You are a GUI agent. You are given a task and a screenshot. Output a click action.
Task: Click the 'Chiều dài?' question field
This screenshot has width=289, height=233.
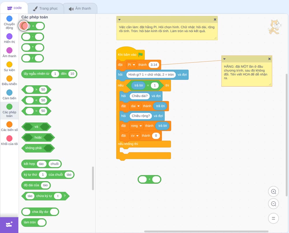[140, 96]
